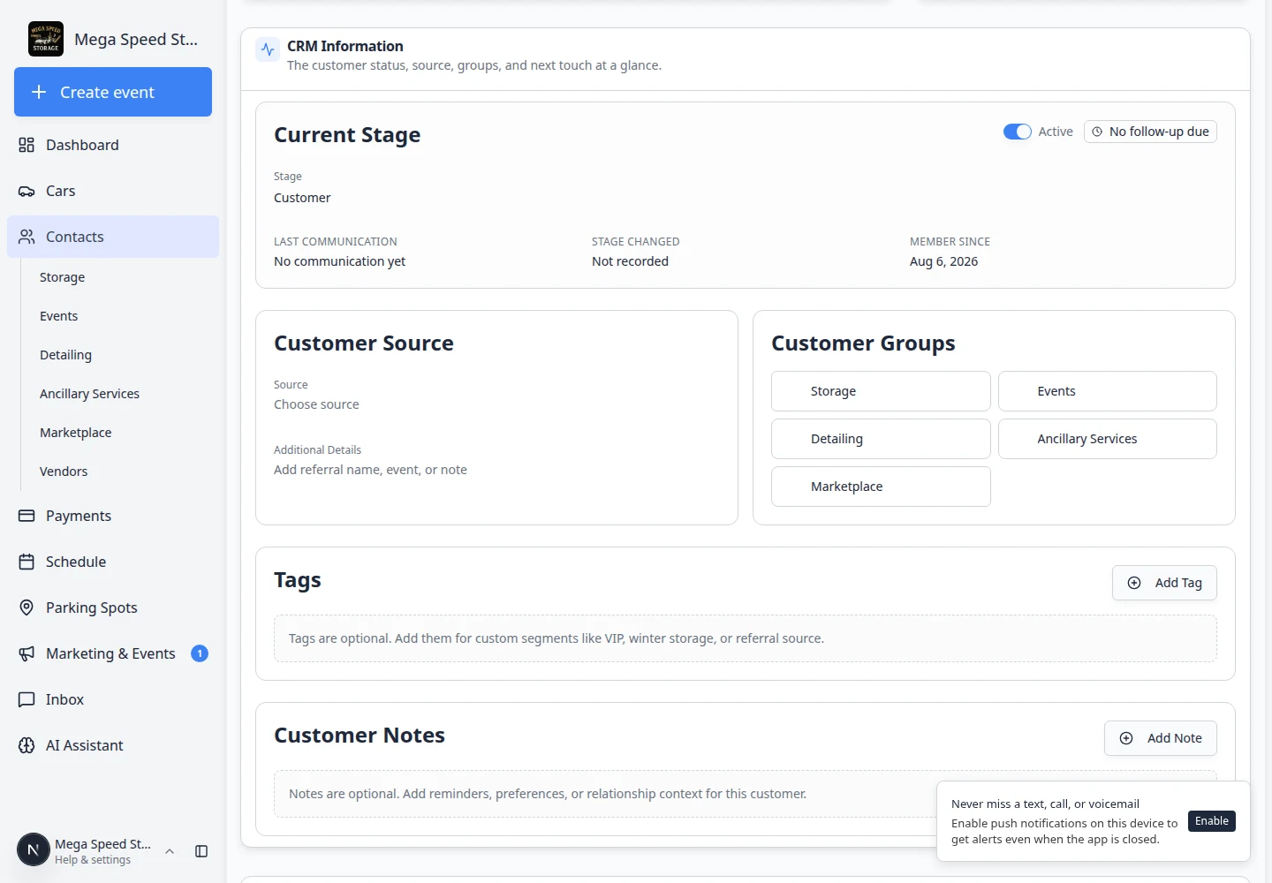Open Inbox in the sidebar
This screenshot has height=883, width=1272.
point(113,699)
